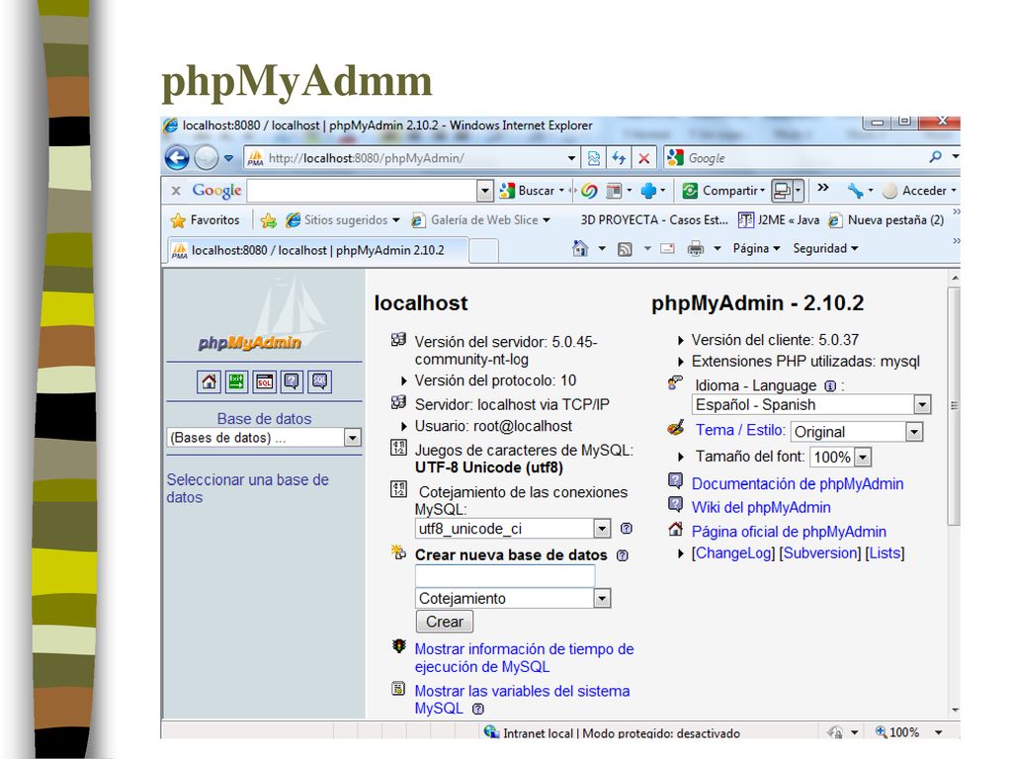
Task: Click the browser Forward arrow button
Action: [x=206, y=158]
